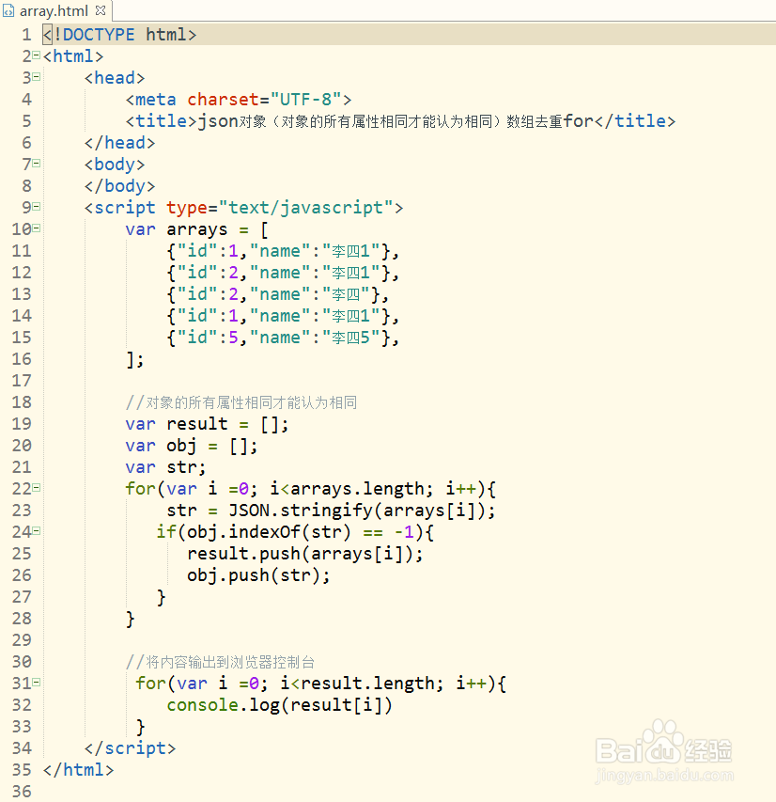Screen dimensions: 776x802
Task: Collapse the arrays declaration fold on line 10
Action: tap(37, 228)
